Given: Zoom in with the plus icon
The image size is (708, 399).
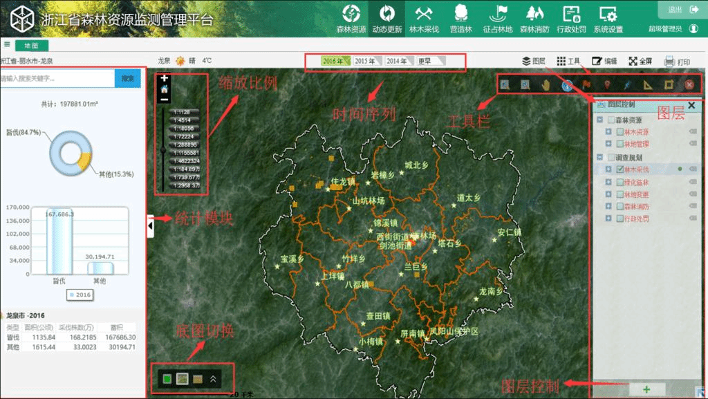Looking at the screenshot, I should [165, 79].
